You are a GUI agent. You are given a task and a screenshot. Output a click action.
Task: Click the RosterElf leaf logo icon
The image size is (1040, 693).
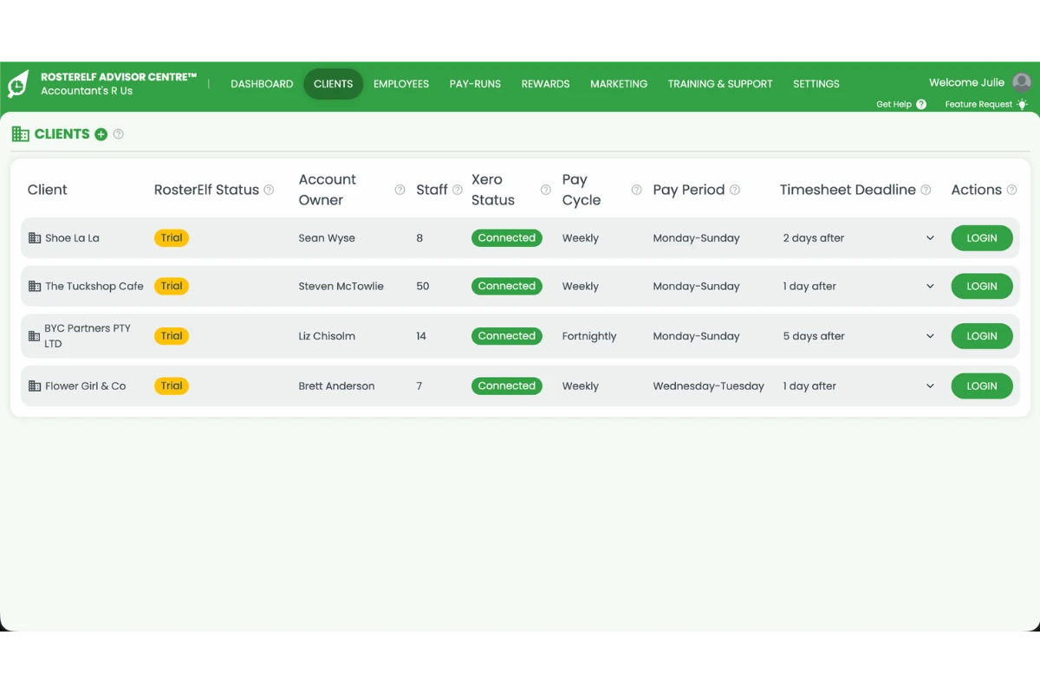pos(18,84)
